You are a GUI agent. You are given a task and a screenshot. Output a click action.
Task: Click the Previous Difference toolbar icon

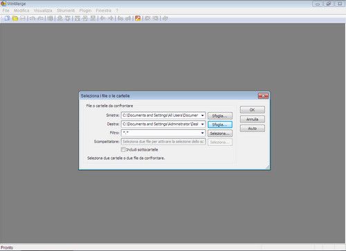(68, 18)
